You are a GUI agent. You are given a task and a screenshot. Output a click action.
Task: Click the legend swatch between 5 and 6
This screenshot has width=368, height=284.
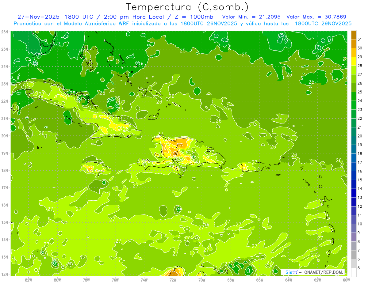coord(354,263)
